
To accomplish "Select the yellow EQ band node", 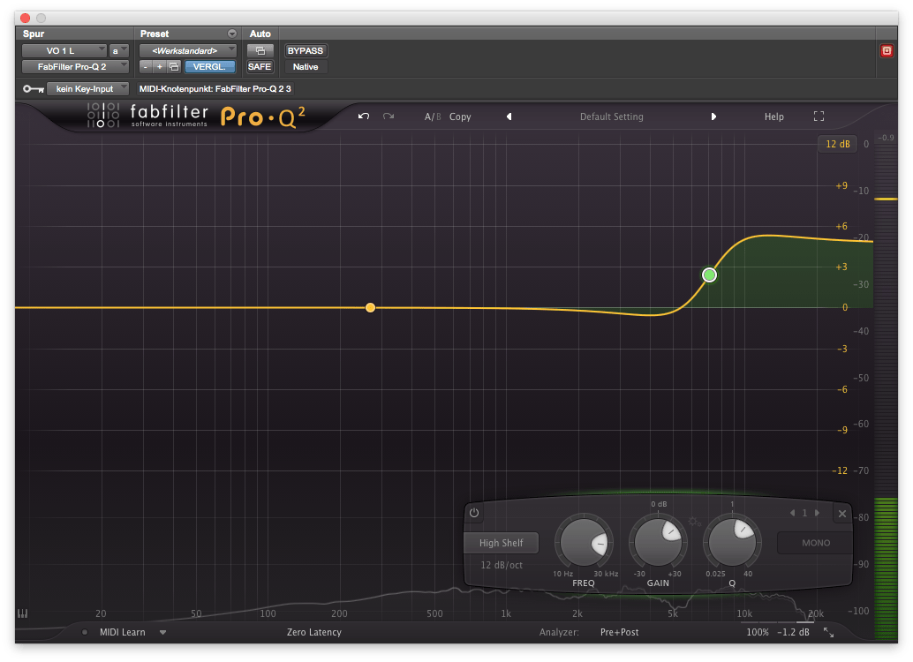I will click(x=370, y=307).
